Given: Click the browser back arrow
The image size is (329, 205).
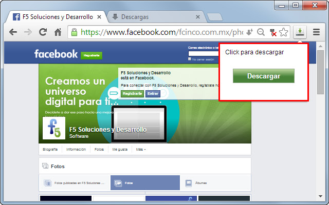Looking at the screenshot, I should [13, 32].
